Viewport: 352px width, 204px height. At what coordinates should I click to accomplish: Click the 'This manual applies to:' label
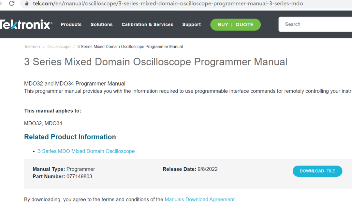tap(52, 111)
